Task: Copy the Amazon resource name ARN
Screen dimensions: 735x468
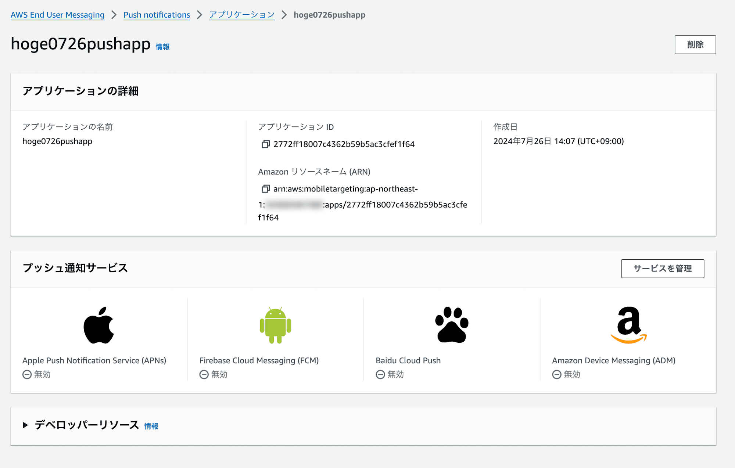Action: pyautogui.click(x=265, y=189)
